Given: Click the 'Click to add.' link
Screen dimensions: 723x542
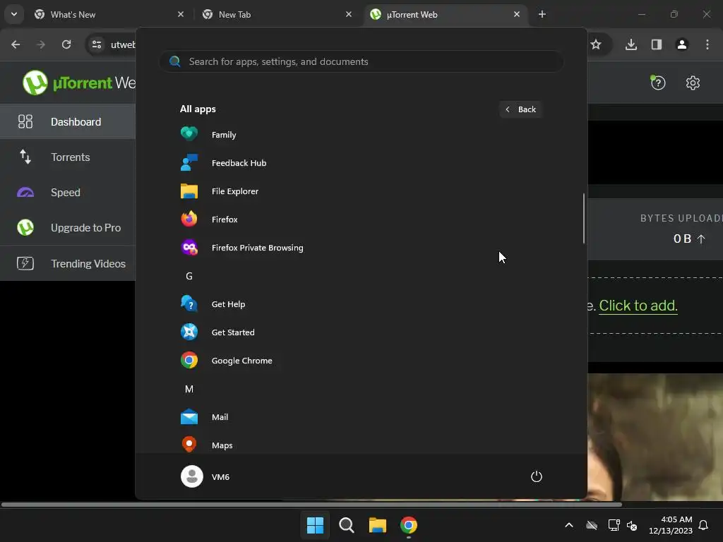Looking at the screenshot, I should (638, 306).
